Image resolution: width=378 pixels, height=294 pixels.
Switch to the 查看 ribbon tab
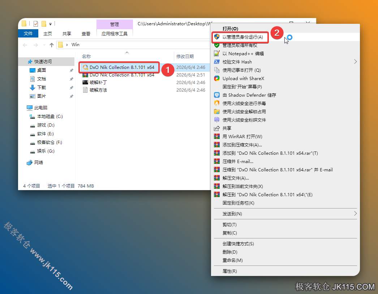point(86,34)
